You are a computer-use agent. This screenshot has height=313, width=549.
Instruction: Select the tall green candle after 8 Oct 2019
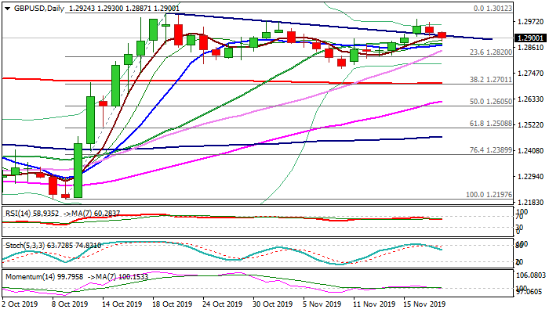tap(78, 170)
